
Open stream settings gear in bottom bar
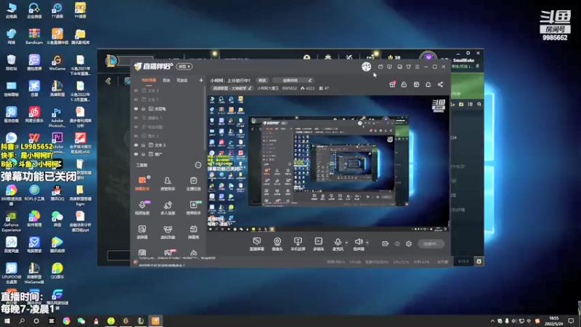tap(409, 243)
